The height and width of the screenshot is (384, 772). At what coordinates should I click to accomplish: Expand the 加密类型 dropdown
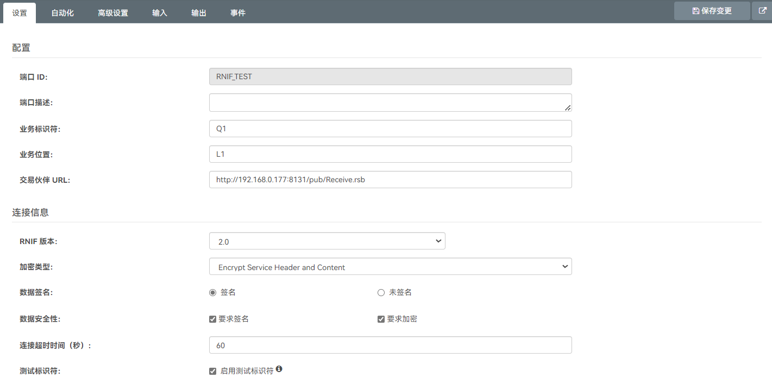click(390, 267)
